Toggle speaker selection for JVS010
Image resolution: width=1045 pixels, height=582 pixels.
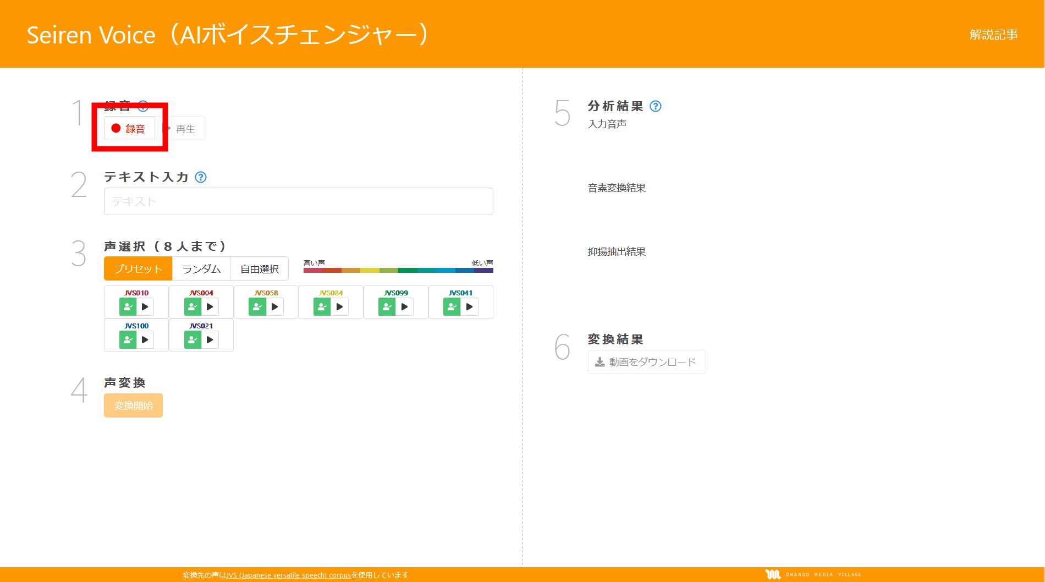[x=128, y=307]
